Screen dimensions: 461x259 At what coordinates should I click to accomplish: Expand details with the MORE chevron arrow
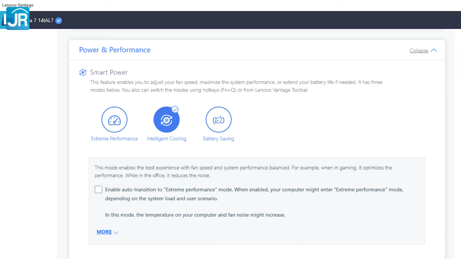pyautogui.click(x=116, y=233)
